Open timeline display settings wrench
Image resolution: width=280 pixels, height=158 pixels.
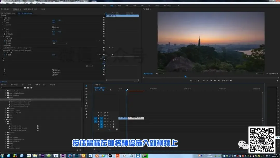(111, 90)
